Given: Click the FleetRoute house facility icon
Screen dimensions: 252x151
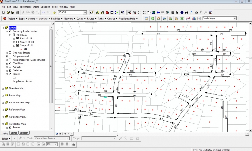Looking at the screenshot, I should [x=158, y=19].
